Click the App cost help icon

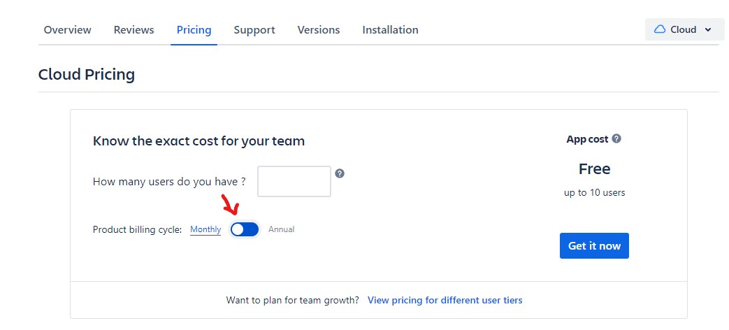tap(616, 139)
